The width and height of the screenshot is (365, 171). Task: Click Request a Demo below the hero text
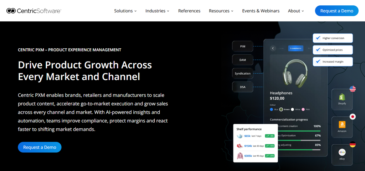click(x=40, y=147)
